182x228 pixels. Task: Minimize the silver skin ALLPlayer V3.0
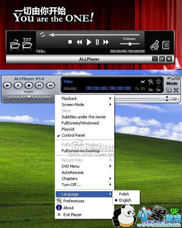(x=173, y=78)
